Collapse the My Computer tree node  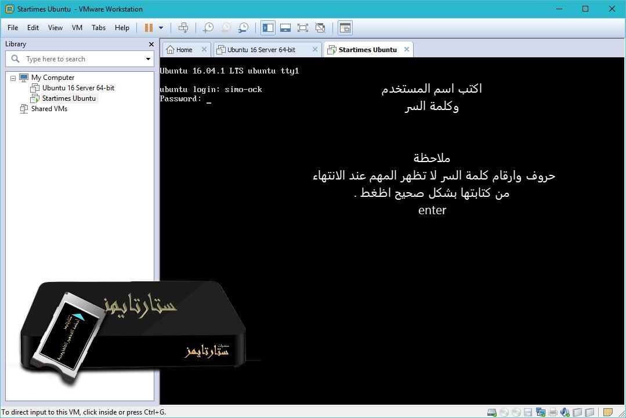pyautogui.click(x=13, y=77)
